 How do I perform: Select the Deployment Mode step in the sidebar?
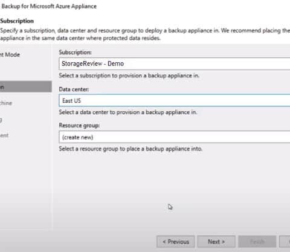pyautogui.click(x=10, y=54)
